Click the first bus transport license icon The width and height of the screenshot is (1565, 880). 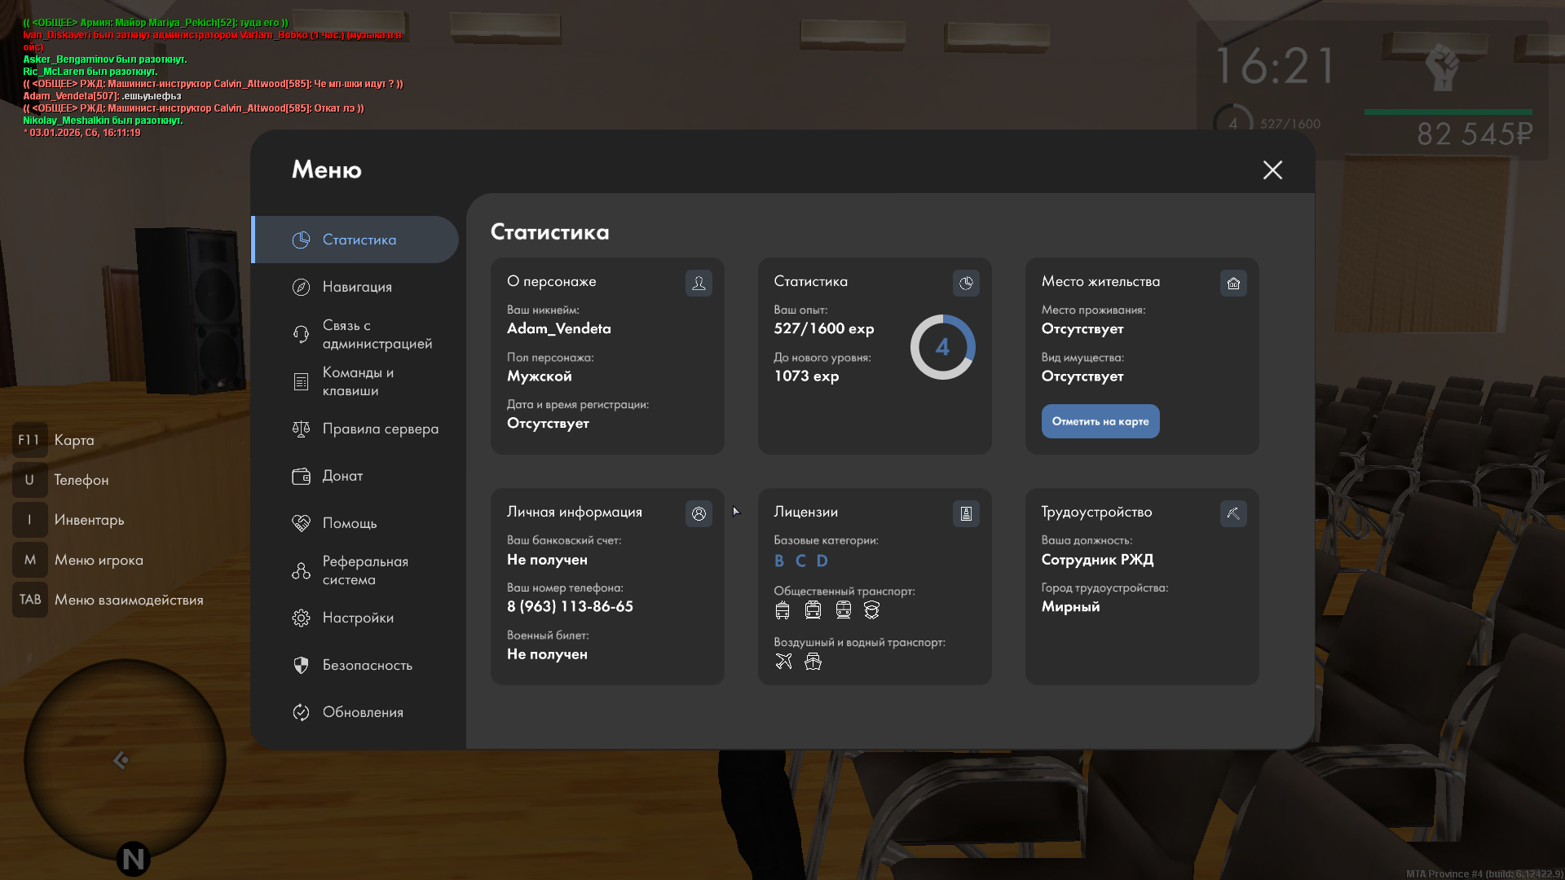[x=782, y=610]
